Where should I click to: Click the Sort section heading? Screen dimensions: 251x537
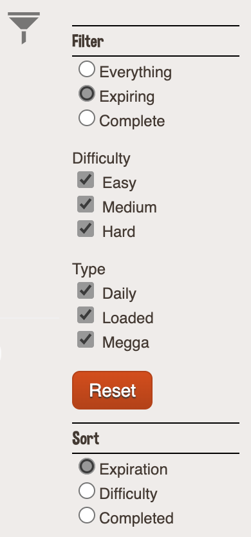pyautogui.click(x=86, y=438)
